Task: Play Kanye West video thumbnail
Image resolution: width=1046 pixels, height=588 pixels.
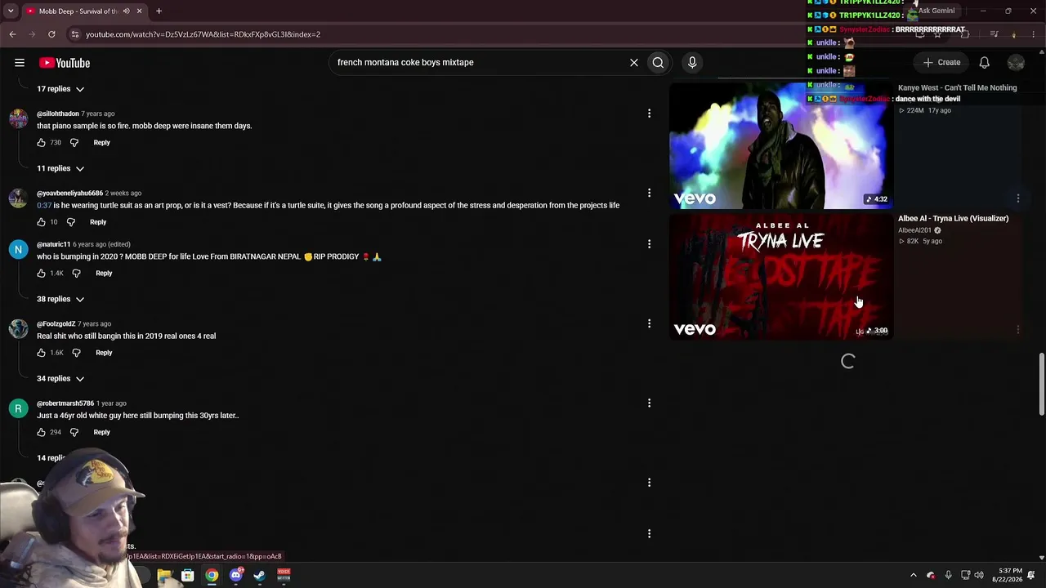Action: [x=780, y=145]
